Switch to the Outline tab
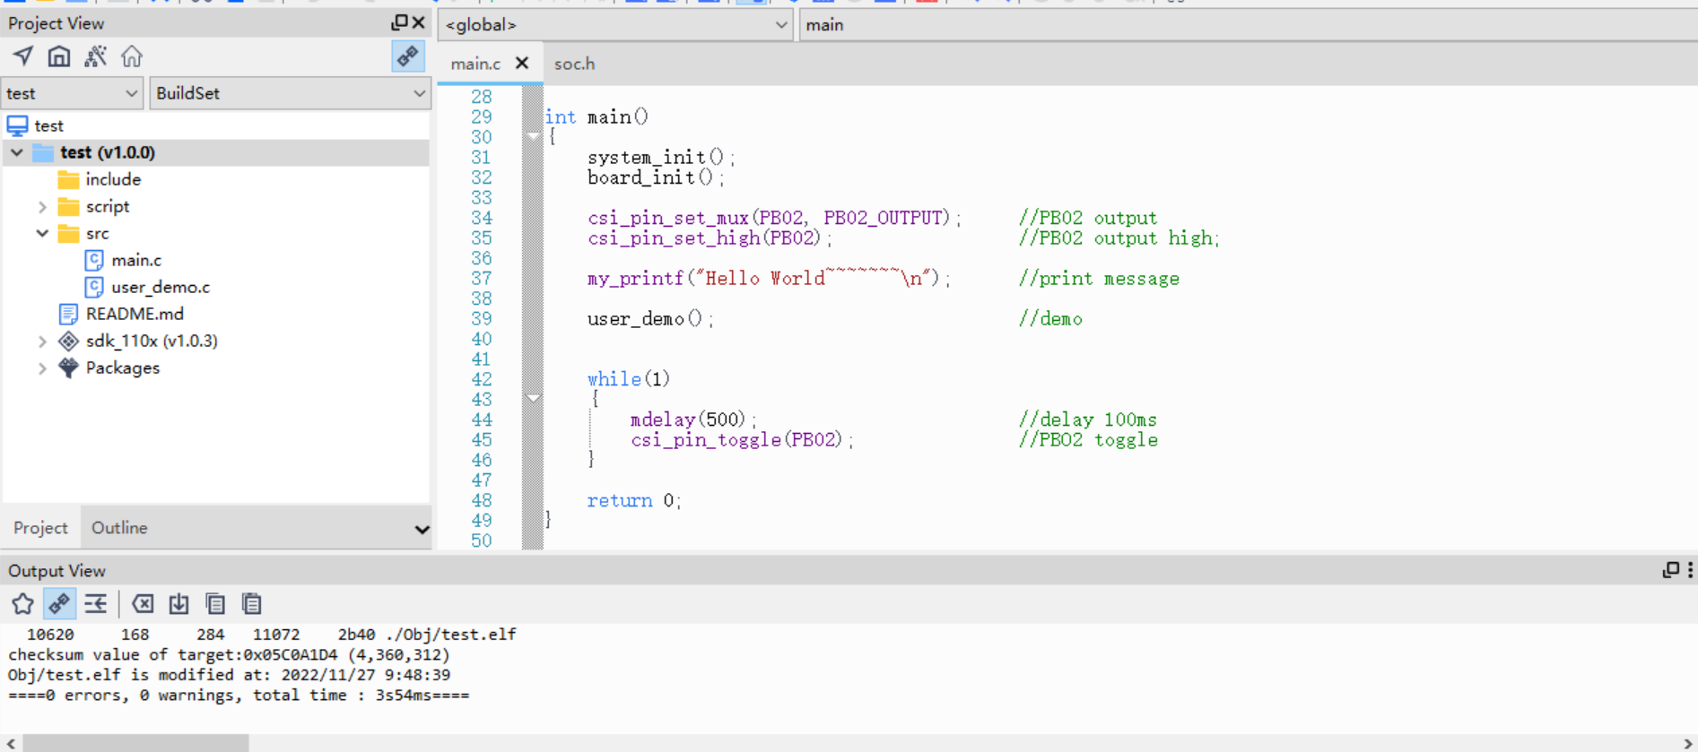The width and height of the screenshot is (1698, 752). [x=119, y=528]
